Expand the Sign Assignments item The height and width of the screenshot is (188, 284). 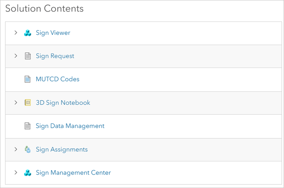click(16, 149)
